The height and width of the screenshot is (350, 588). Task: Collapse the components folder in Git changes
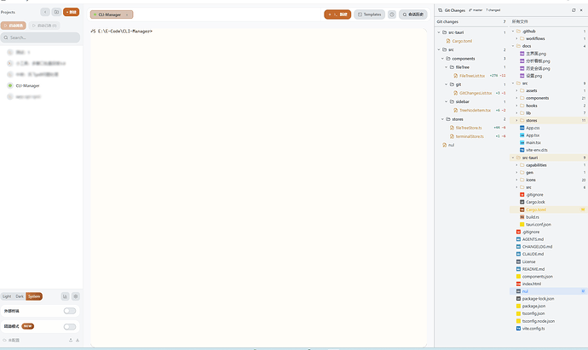(442, 59)
